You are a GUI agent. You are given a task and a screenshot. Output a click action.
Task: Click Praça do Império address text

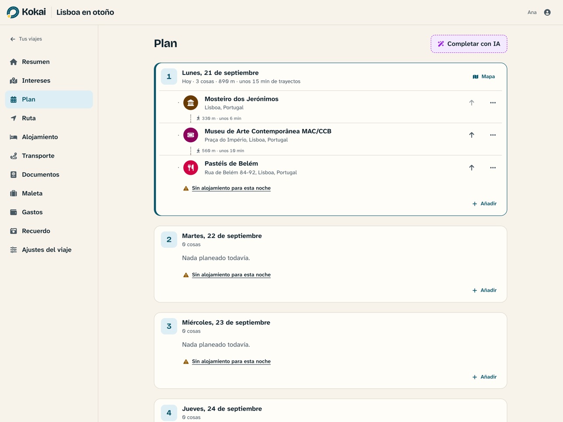click(x=246, y=140)
